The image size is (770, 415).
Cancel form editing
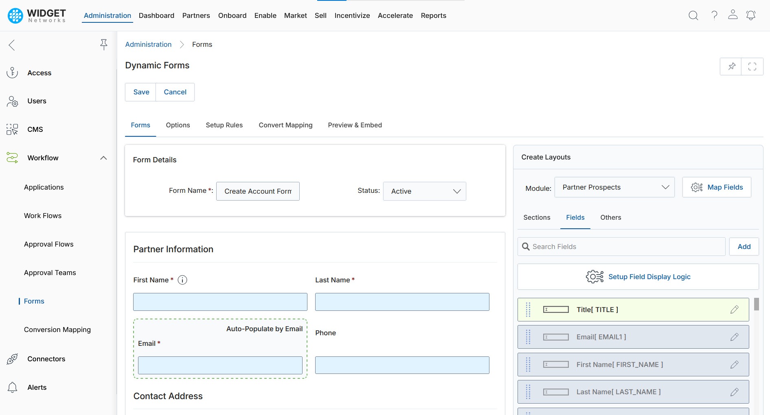pyautogui.click(x=175, y=92)
